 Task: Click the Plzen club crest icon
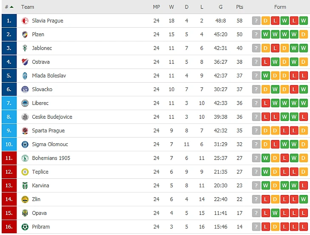click(x=25, y=34)
